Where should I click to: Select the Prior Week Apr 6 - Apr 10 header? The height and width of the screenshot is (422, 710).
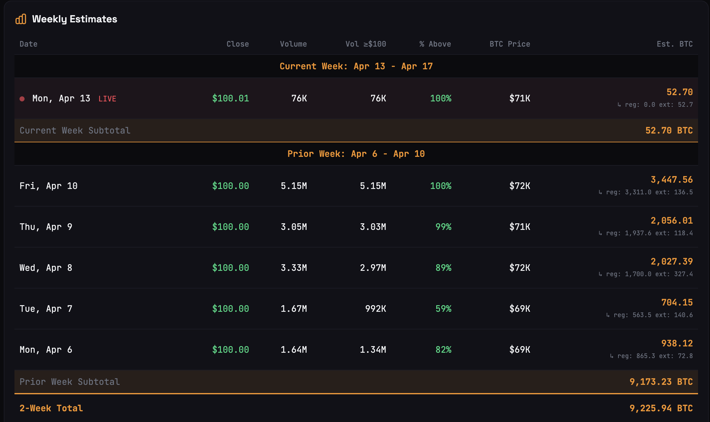pos(356,154)
